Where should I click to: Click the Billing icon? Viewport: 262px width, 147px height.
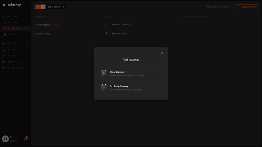coord(4,43)
